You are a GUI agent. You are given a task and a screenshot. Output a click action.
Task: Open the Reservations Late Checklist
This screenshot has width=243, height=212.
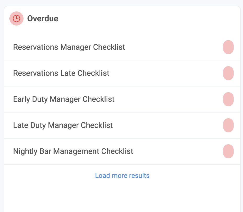(x=61, y=73)
